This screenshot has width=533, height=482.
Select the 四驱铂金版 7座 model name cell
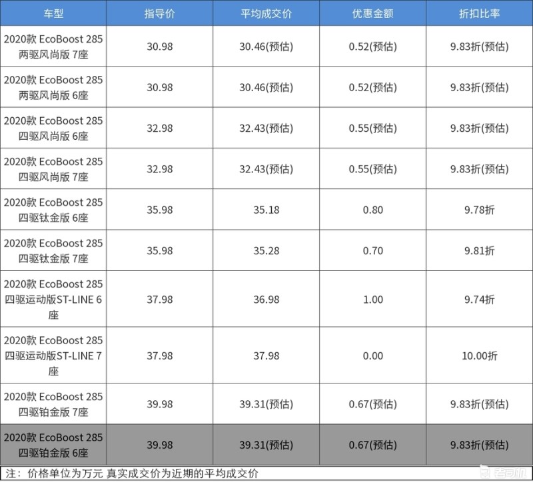53,404
